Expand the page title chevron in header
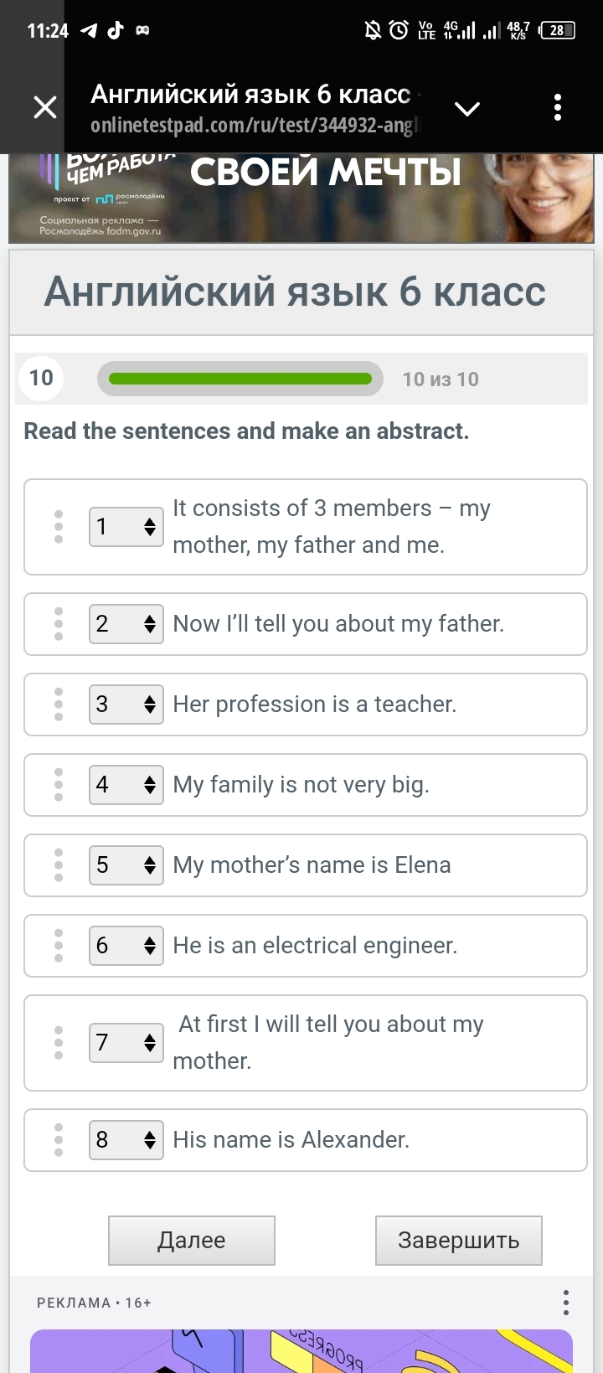Viewport: 603px width, 1373px height. click(466, 109)
